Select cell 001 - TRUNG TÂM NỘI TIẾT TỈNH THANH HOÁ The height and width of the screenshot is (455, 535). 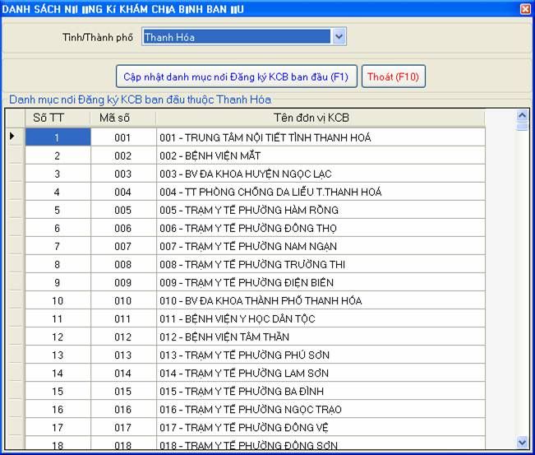point(321,137)
